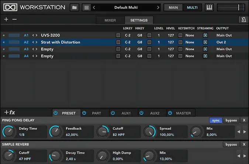Toggle the delay sync button
Screen dimensions: 249x164
pos(216,120)
